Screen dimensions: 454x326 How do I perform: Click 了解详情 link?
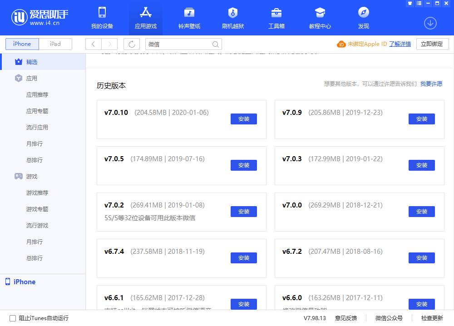[400, 44]
